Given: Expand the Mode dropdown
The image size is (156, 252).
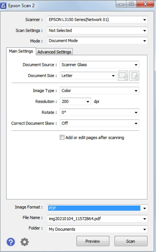Looking at the screenshot, I should tap(97, 41).
